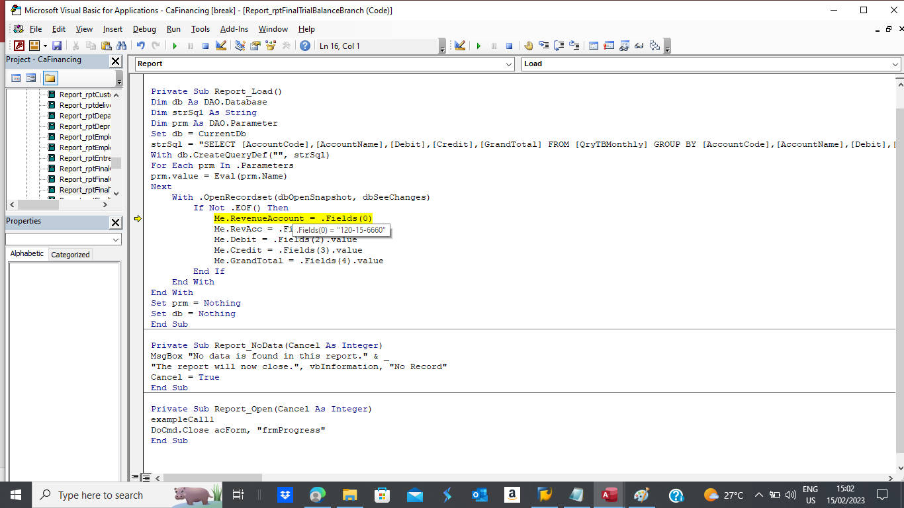Viewport: 904px width, 508px height.
Task: Switch to the Categorized properties tab
Action: click(70, 255)
